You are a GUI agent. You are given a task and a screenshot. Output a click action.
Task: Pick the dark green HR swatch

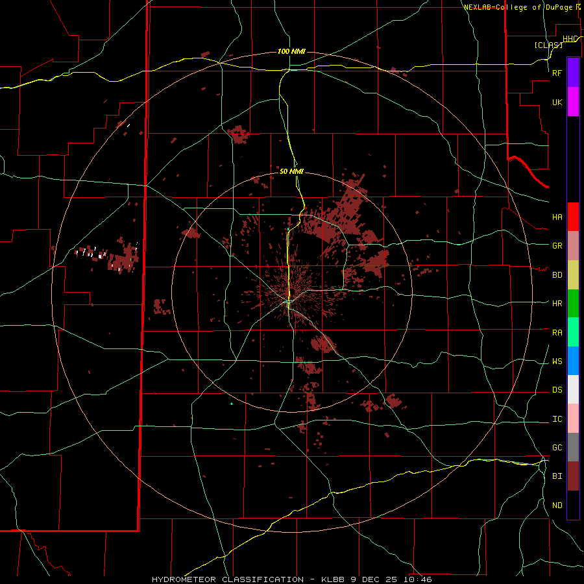tap(573, 304)
